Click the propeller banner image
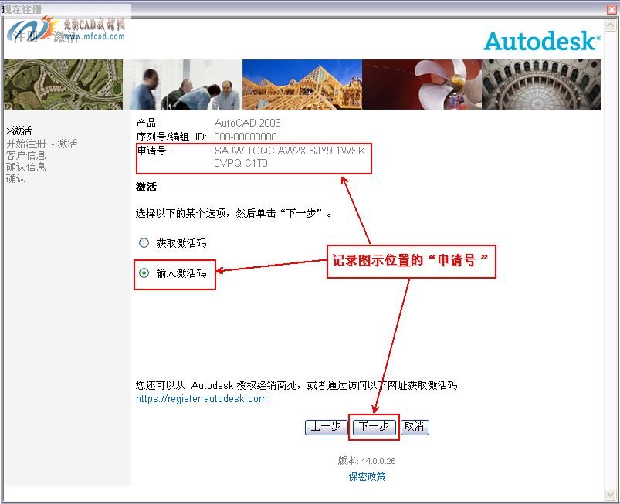This screenshot has width=620, height=504. pos(422,84)
